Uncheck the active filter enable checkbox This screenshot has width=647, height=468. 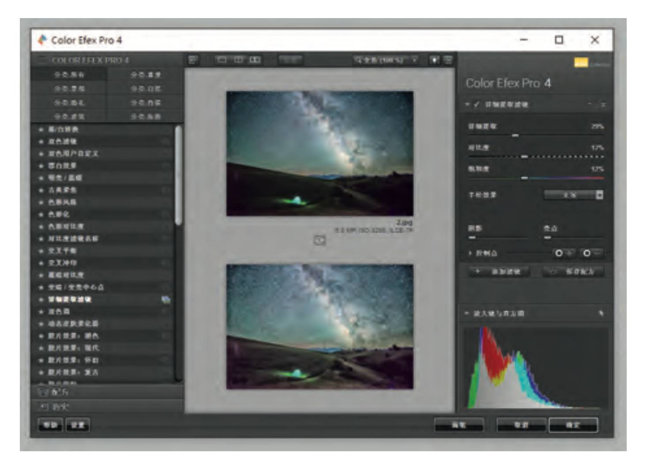pos(477,105)
